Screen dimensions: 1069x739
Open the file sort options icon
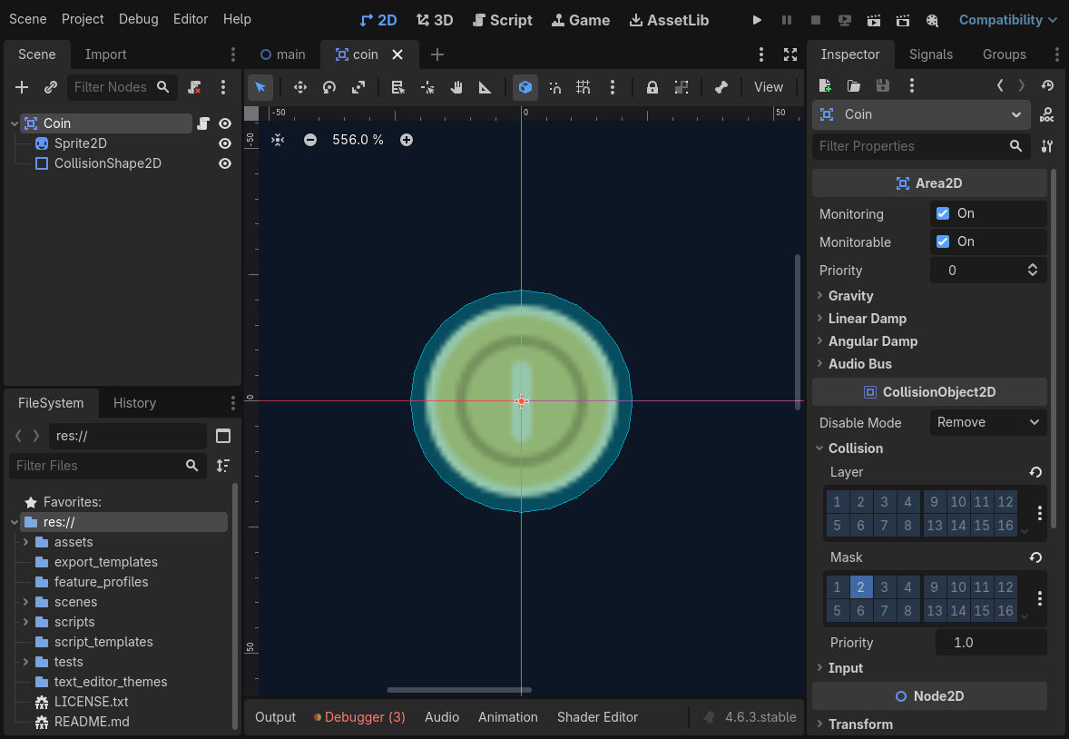coord(223,466)
